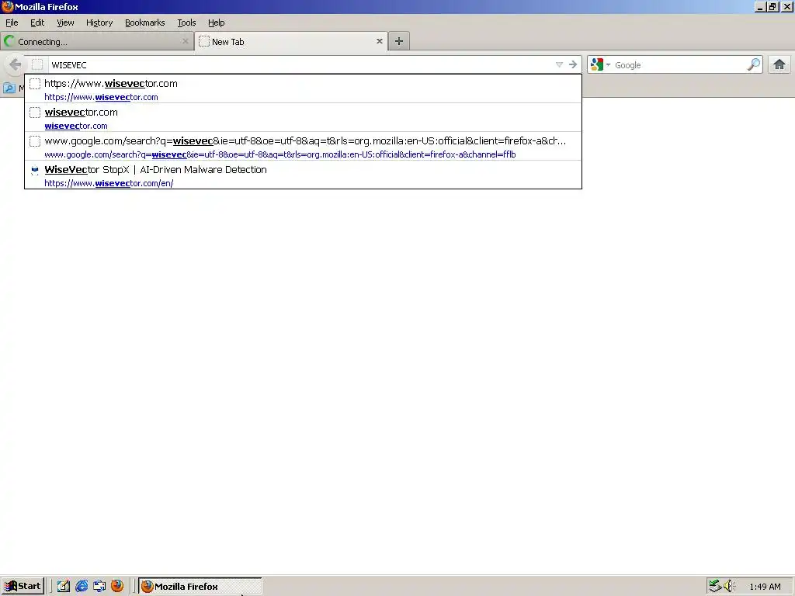This screenshot has width=795, height=596.
Task: Open the File menu
Action: coord(12,23)
